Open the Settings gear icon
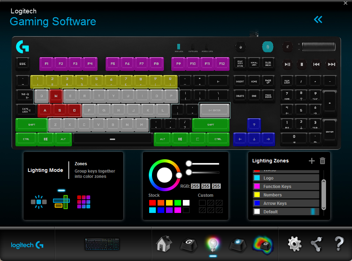 (294, 244)
